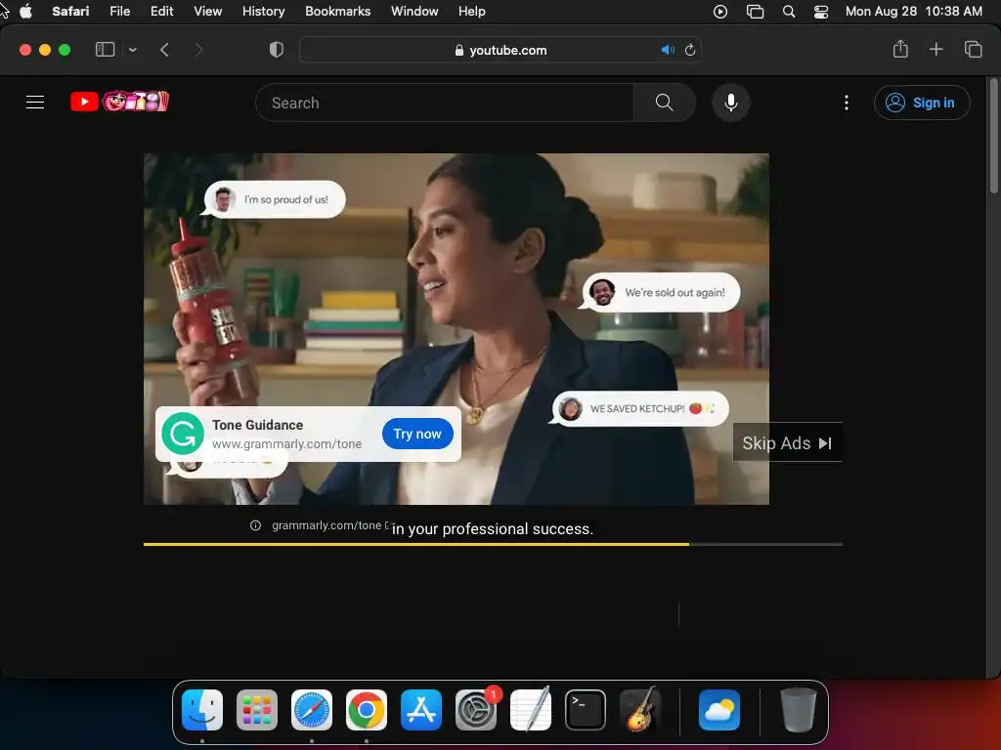Click the search magnifier button
1001x750 pixels.
point(664,102)
